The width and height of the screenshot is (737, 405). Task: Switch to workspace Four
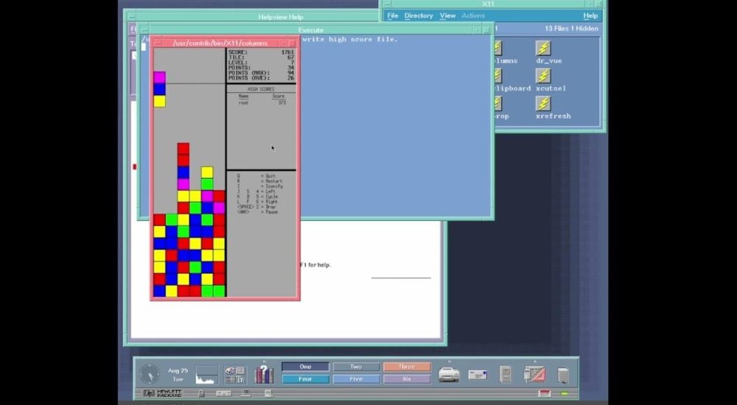pos(306,378)
